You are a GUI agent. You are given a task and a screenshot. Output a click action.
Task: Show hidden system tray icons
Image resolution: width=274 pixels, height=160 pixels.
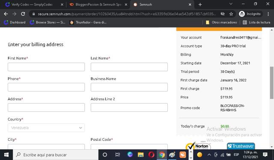point(209,155)
